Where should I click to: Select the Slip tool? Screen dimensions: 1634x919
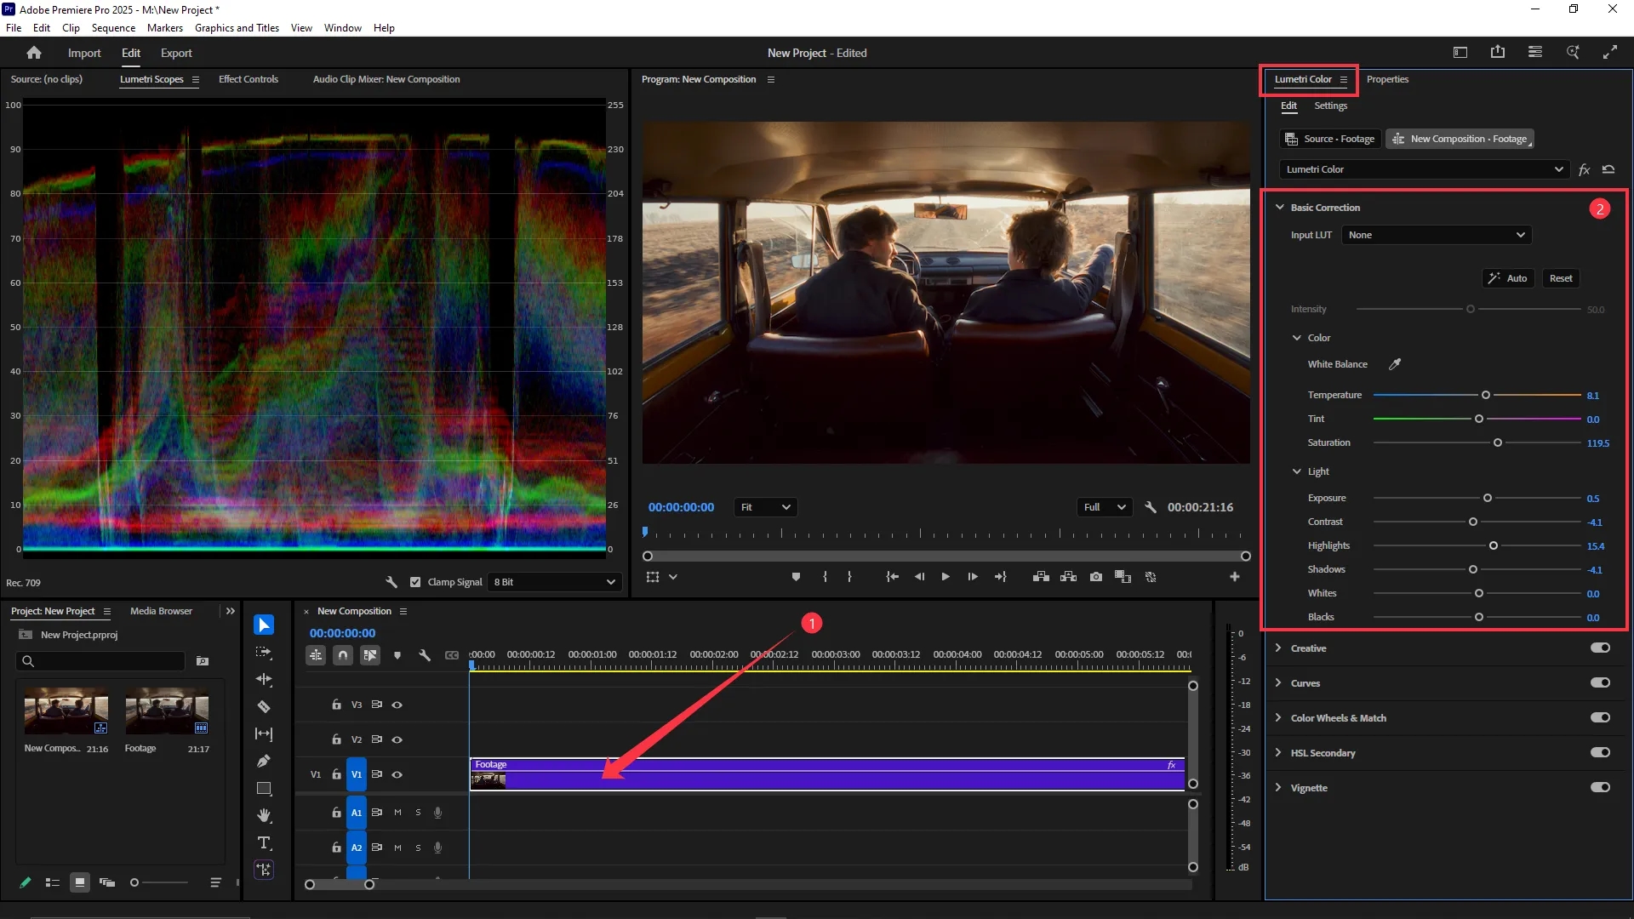pos(264,734)
